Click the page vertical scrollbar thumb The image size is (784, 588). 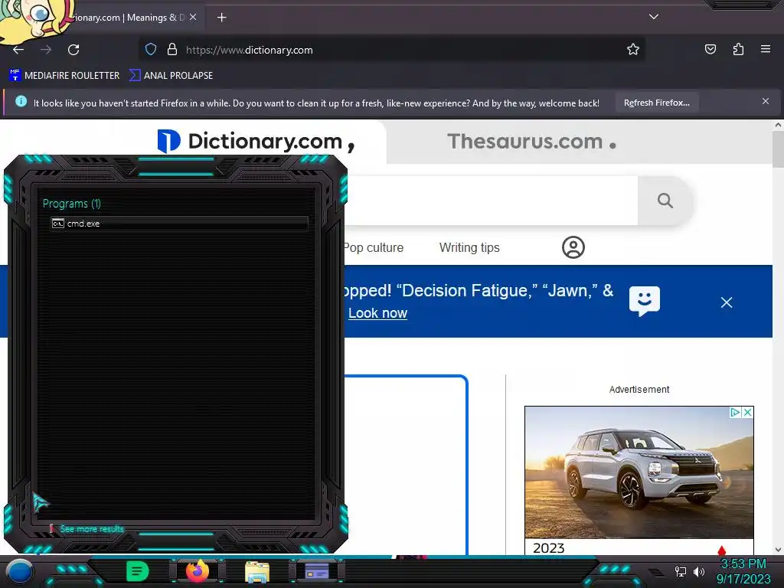point(778,149)
